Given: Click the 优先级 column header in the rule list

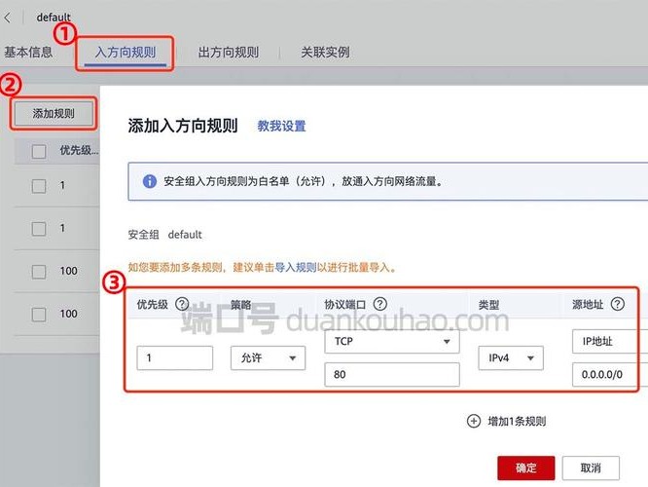Looking at the screenshot, I should pyautogui.click(x=79, y=150).
